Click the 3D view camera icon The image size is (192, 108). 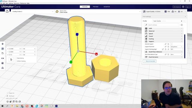point(7,102)
